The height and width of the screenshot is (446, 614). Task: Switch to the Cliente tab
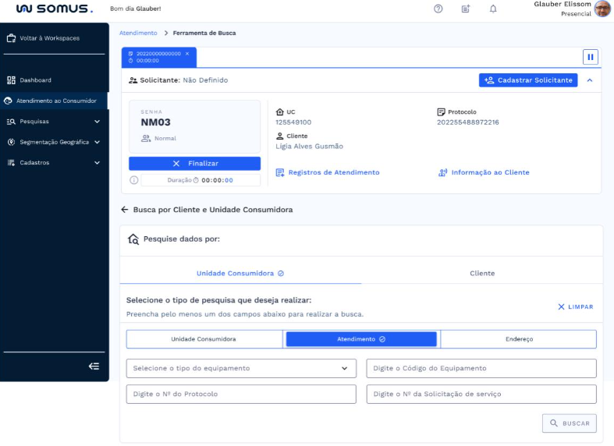click(482, 274)
